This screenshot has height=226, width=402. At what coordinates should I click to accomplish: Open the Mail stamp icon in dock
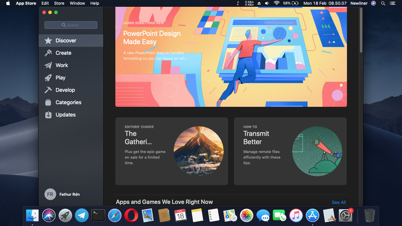148,215
